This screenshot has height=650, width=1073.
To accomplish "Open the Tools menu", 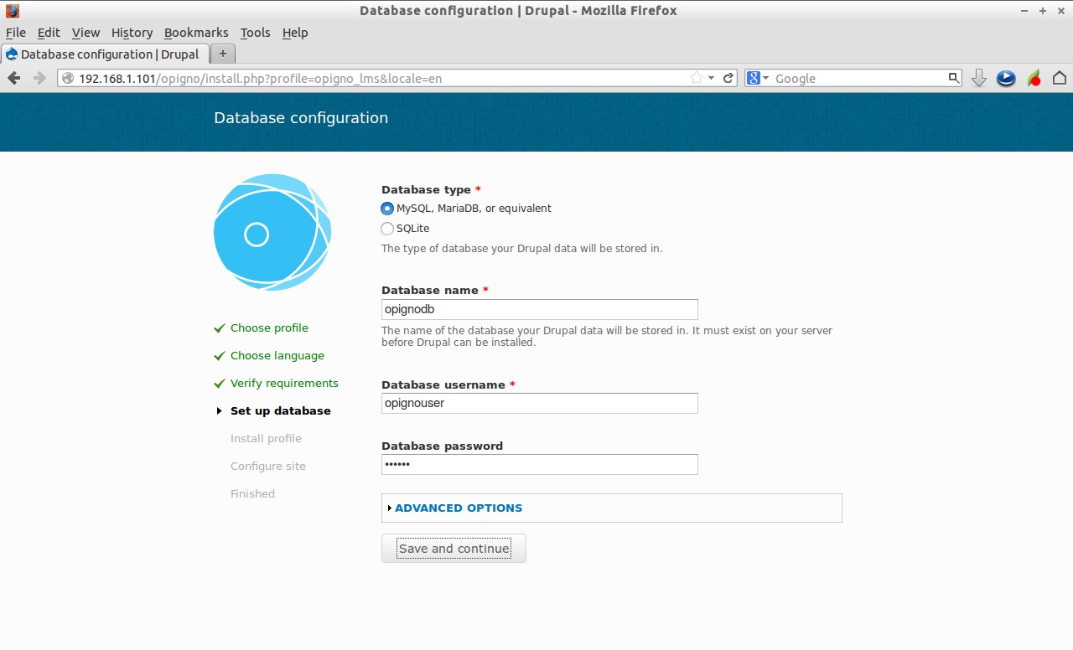I will [x=255, y=33].
